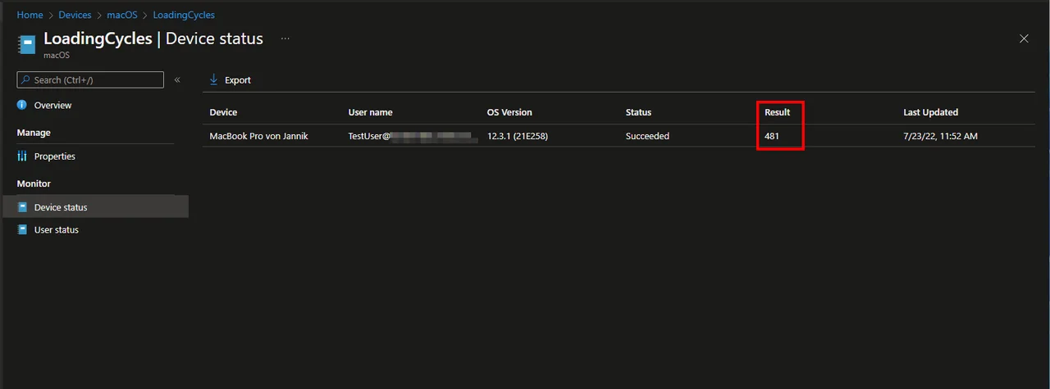Sort by the OS Version column
Viewport: 1050px width, 389px height.
pyautogui.click(x=509, y=112)
